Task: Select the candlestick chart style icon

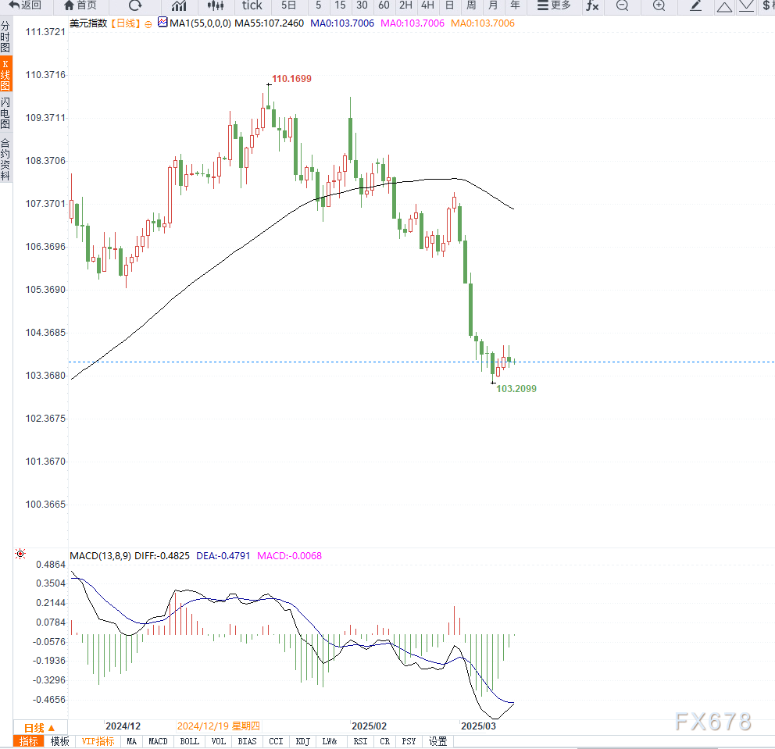Action: click(x=216, y=5)
